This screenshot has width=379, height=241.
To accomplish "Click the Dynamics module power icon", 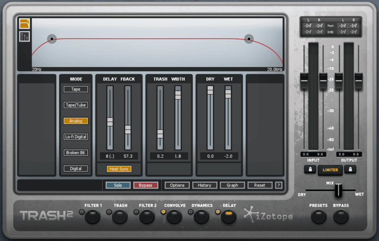I will click(191, 212).
